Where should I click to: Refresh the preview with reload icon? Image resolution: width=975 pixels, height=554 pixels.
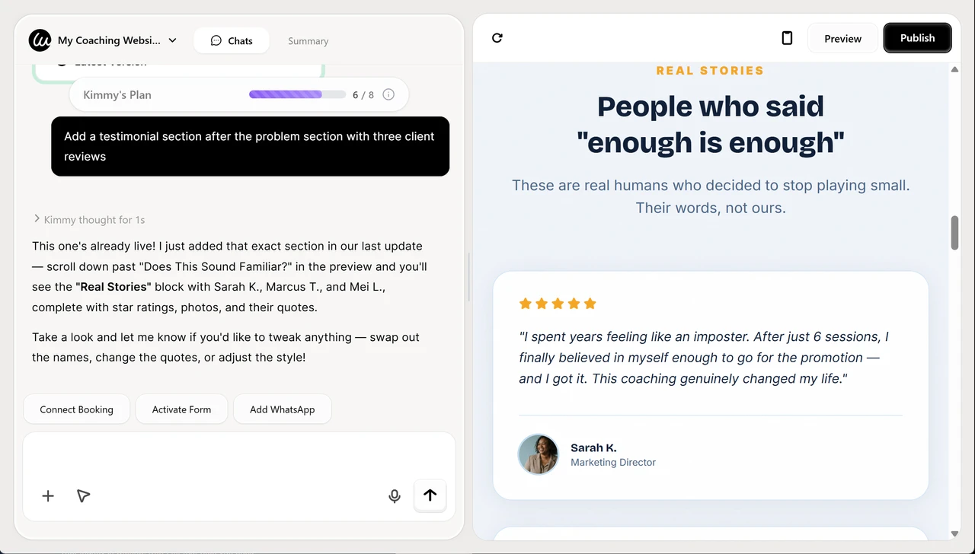(497, 38)
